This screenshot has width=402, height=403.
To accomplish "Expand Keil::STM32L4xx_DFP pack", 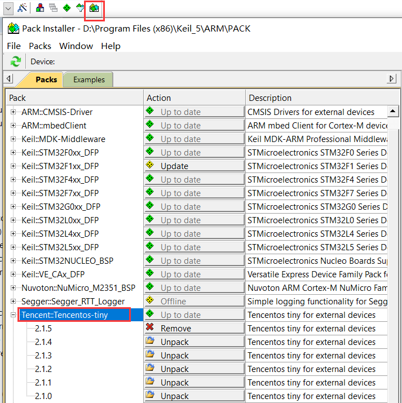I will click(13, 233).
